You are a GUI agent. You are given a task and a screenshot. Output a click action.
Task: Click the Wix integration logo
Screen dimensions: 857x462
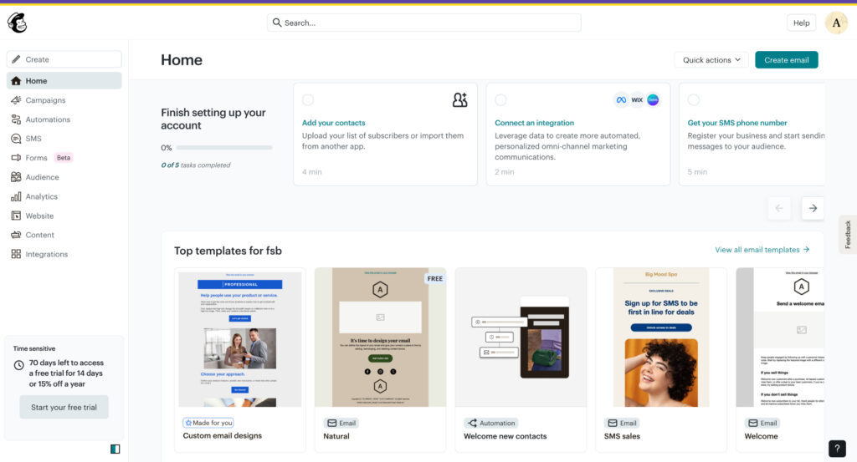[x=637, y=99]
